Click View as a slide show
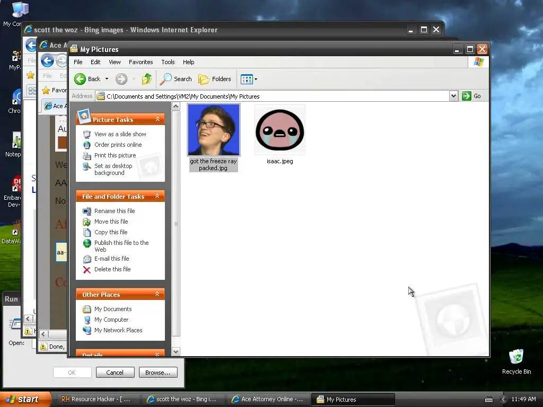This screenshot has width=543, height=407. coord(120,134)
